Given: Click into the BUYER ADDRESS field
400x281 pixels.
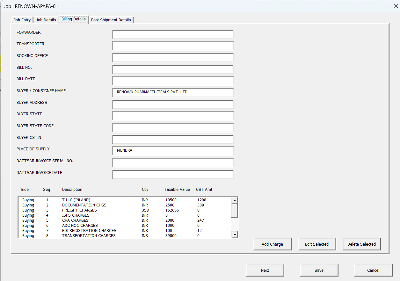Looking at the screenshot, I should [173, 104].
